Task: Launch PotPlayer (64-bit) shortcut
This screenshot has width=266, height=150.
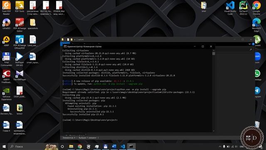Action: point(20,59)
